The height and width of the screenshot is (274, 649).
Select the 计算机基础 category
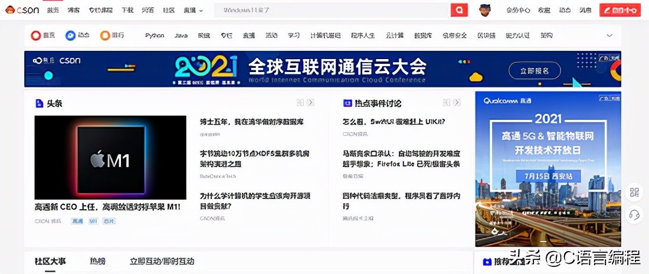pos(326,35)
